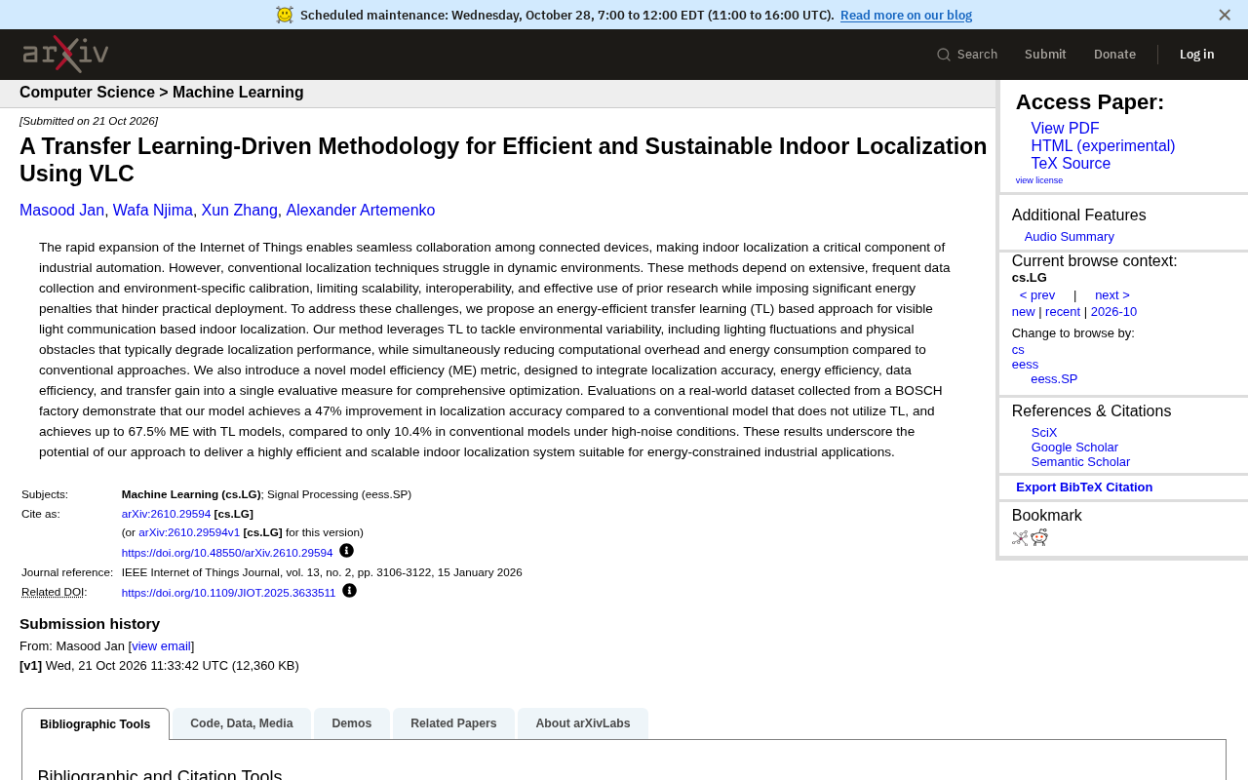Open the Related Papers tab

coord(453,723)
